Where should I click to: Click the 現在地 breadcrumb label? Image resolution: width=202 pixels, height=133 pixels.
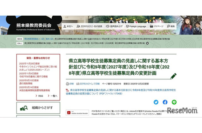[x=20, y=39]
